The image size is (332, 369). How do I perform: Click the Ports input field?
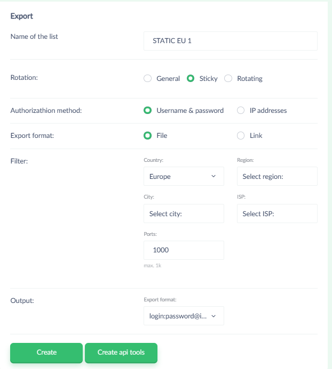[x=184, y=250]
